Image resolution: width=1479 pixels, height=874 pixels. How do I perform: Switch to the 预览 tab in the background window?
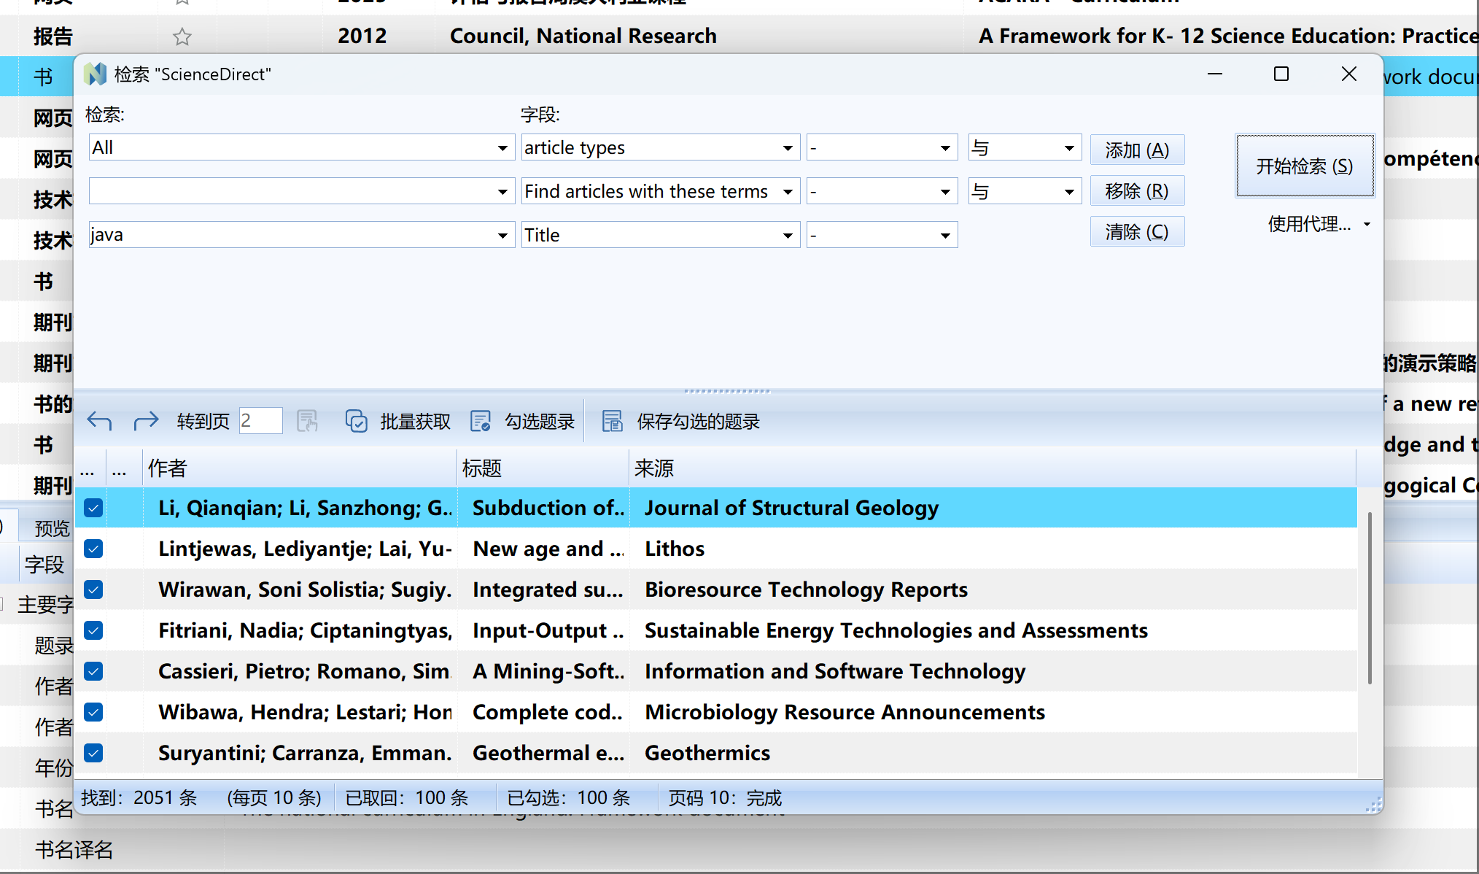(x=52, y=527)
